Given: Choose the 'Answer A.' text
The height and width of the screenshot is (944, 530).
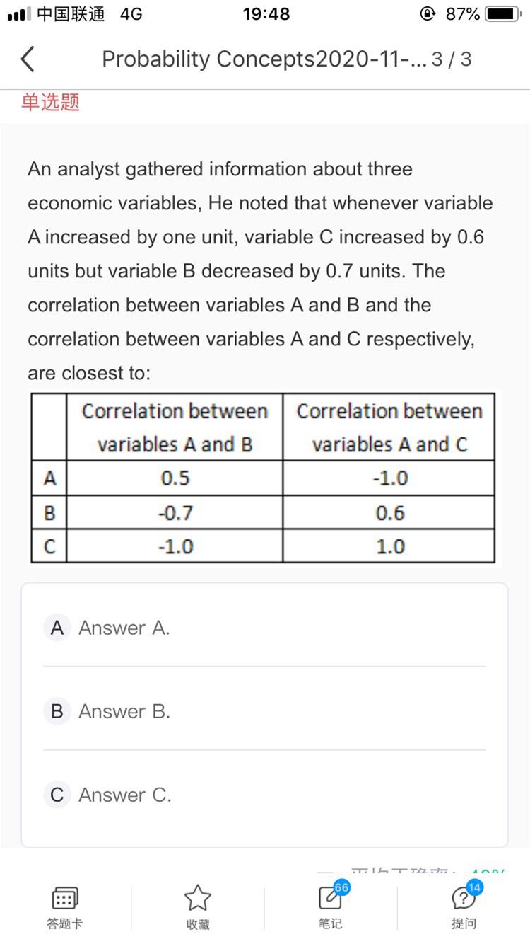Looking at the screenshot, I should [x=124, y=628].
